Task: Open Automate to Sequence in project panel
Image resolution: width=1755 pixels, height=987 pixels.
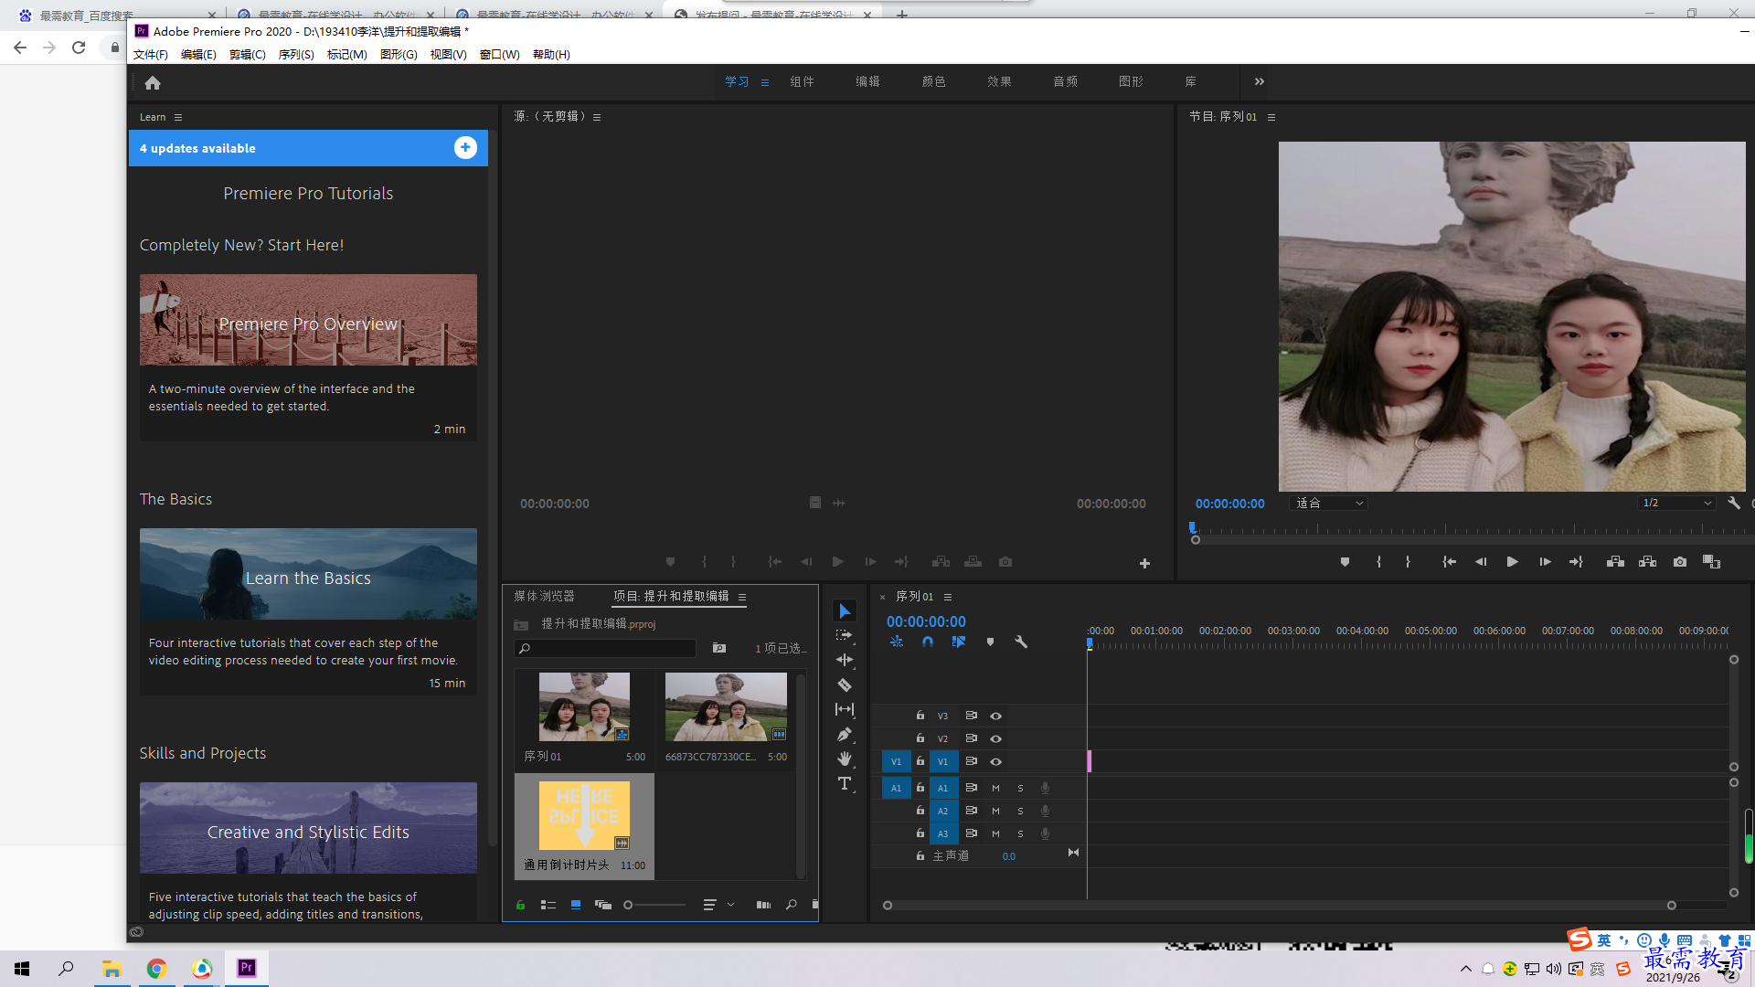Action: click(763, 905)
